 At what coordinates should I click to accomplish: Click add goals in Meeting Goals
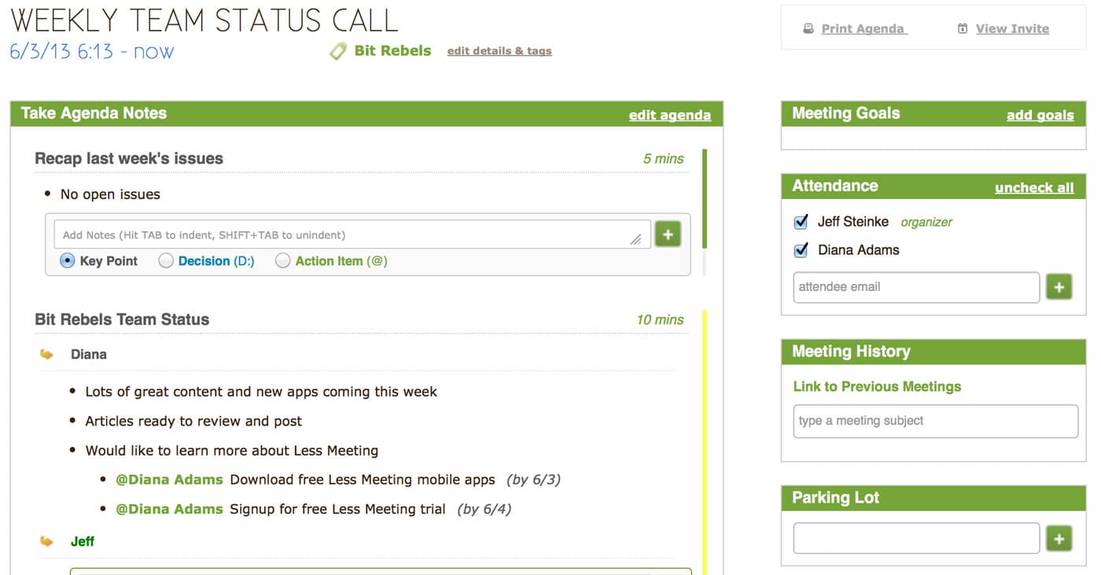point(1040,116)
